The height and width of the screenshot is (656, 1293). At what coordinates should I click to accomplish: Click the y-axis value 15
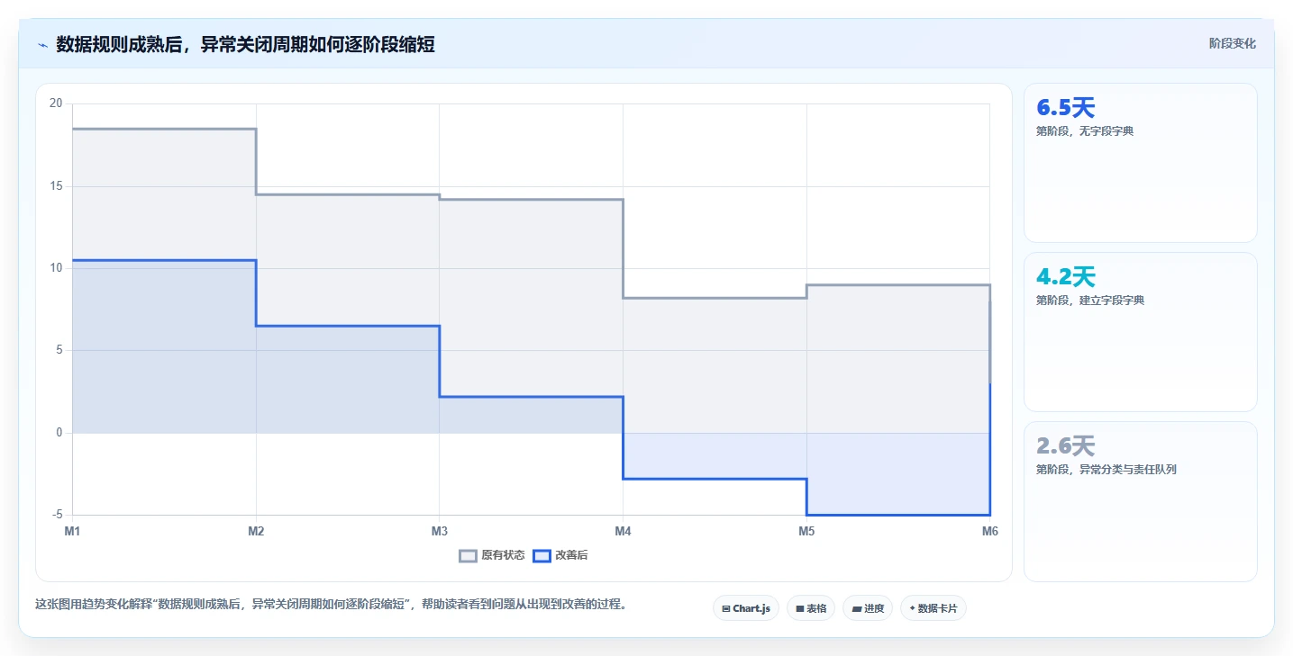pyautogui.click(x=56, y=186)
